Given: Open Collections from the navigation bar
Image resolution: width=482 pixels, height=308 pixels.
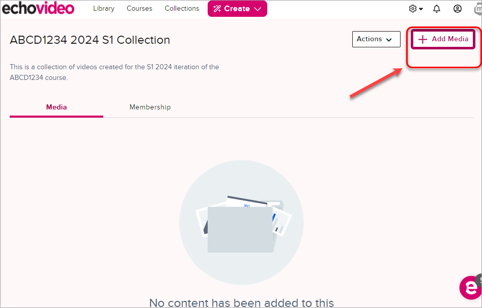Looking at the screenshot, I should tap(182, 9).
